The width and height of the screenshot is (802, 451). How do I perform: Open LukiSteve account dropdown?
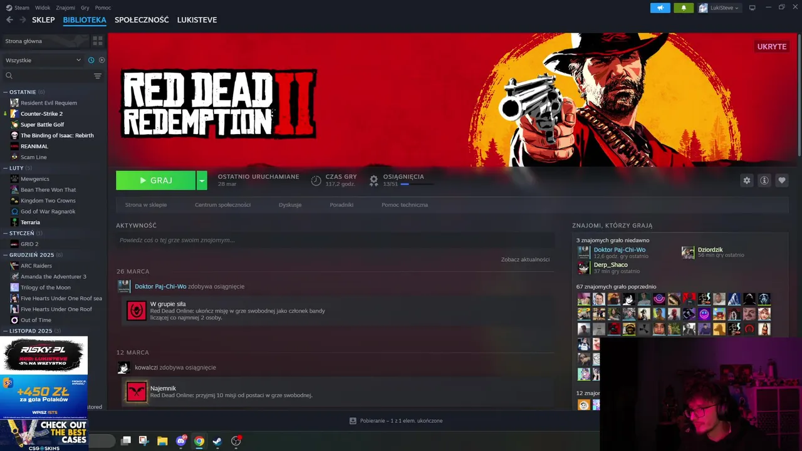[x=719, y=8]
